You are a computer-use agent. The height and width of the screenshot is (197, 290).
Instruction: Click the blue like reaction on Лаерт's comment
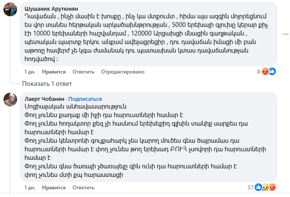click(258, 187)
